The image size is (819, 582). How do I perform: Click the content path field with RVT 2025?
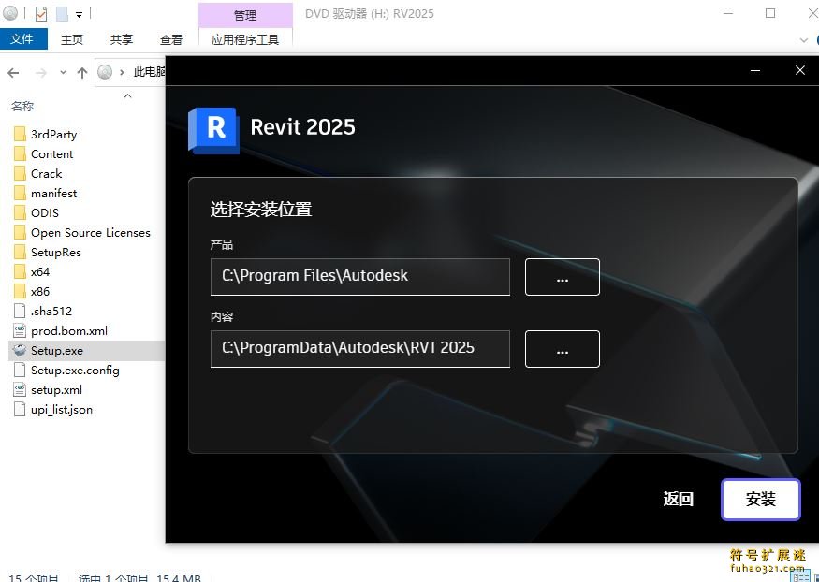tap(359, 349)
